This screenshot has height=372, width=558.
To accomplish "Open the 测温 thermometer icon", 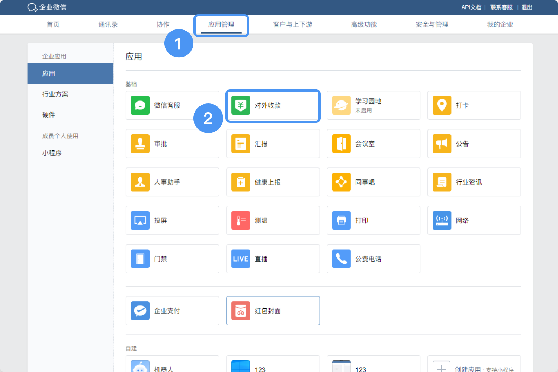I will (x=241, y=220).
